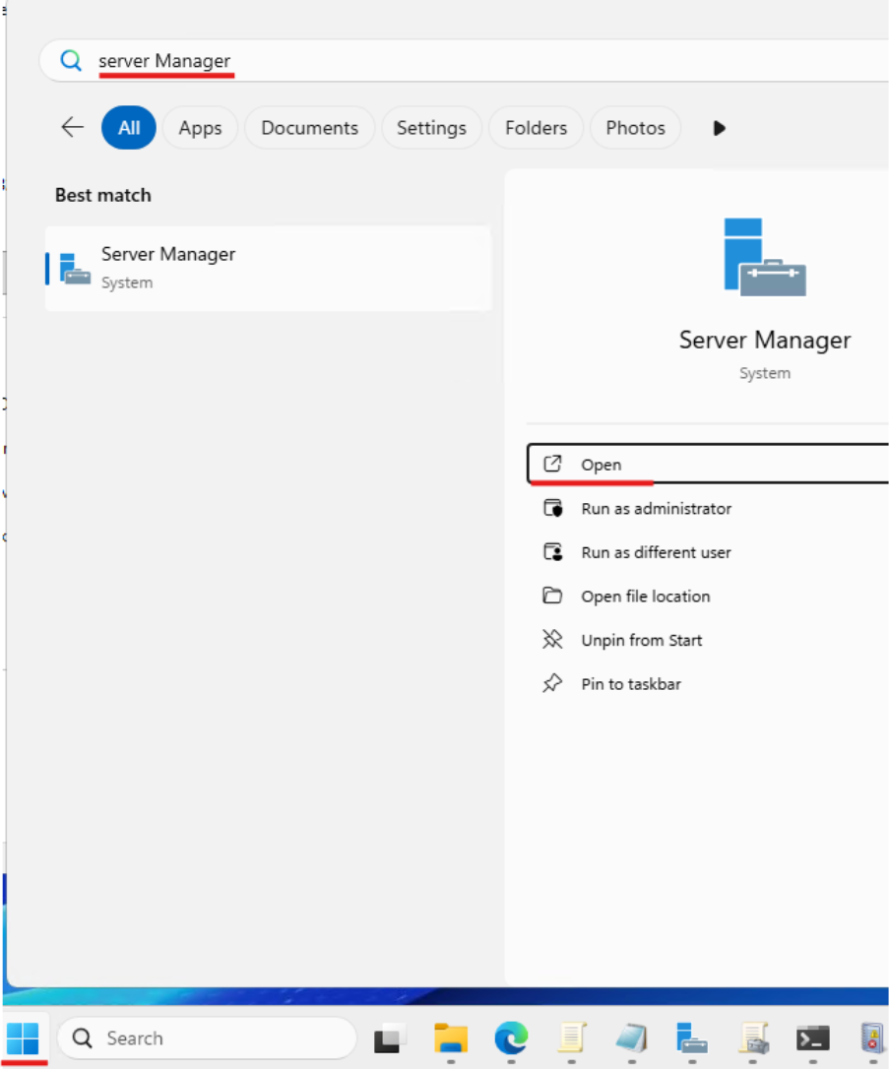Click the rightmost security policy taskbar icon
Screen dimensions: 889x1069
tap(871, 1038)
